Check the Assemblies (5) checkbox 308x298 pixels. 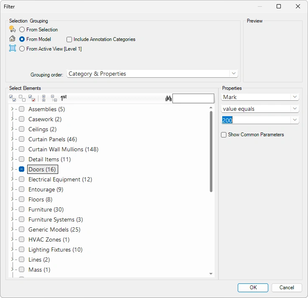point(22,109)
